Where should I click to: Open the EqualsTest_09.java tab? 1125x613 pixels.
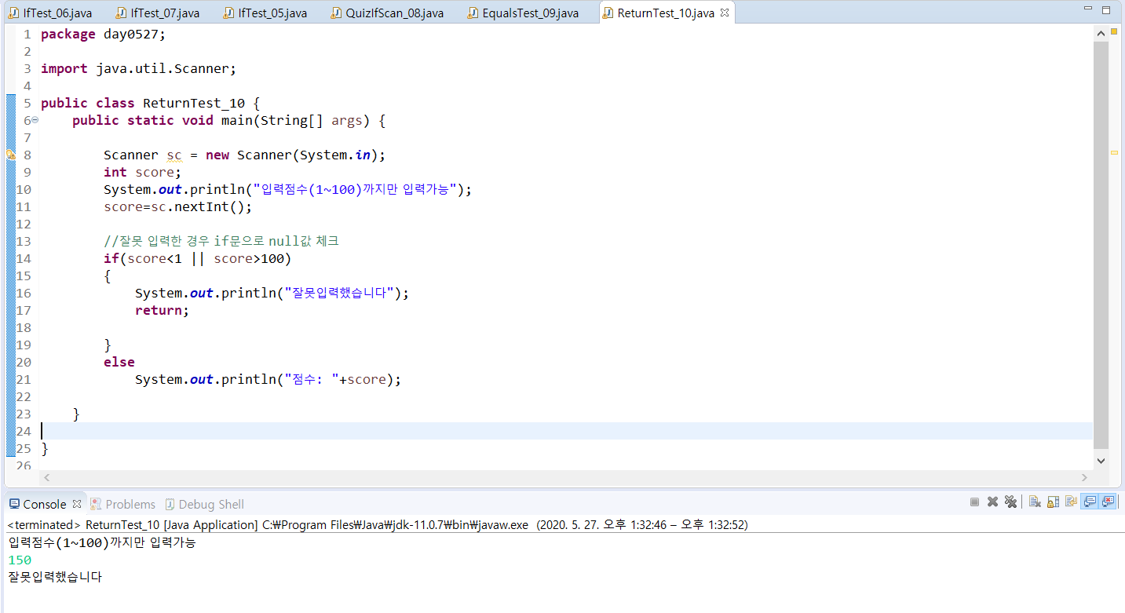523,13
